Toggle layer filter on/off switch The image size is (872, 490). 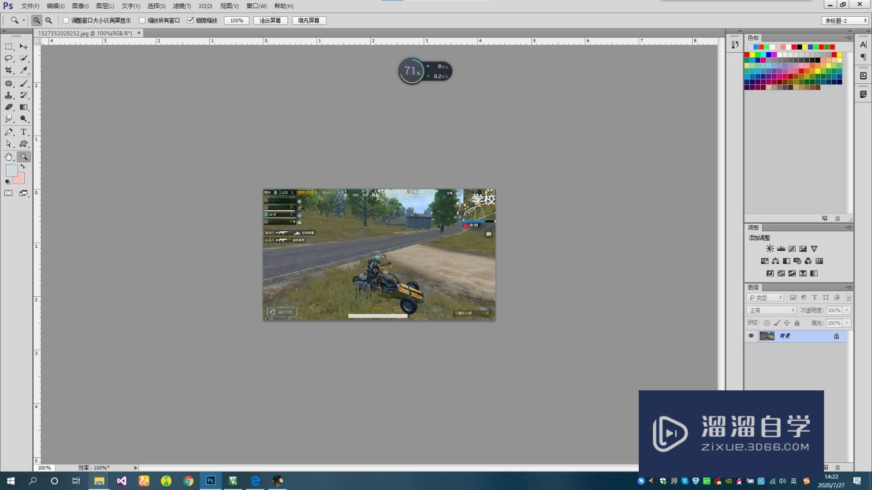coord(849,297)
